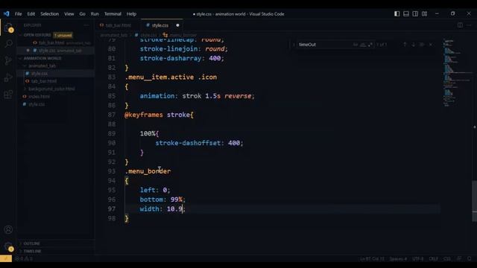Viewport: 477px width, 268px height.
Task: Click feedback icon in status bar
Action: pos(459,258)
